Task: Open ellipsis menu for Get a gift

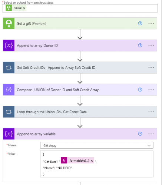Action: pyautogui.click(x=151, y=23)
